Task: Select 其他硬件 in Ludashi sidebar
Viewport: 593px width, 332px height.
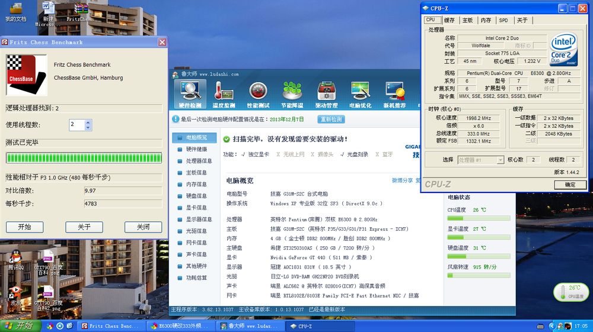Action: (x=195, y=266)
